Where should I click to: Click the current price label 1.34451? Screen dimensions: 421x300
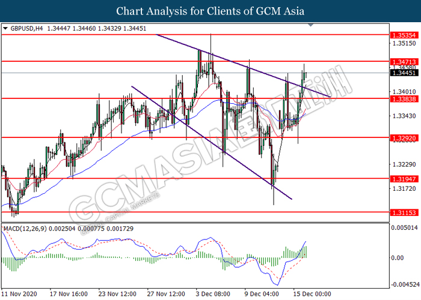(x=404, y=73)
